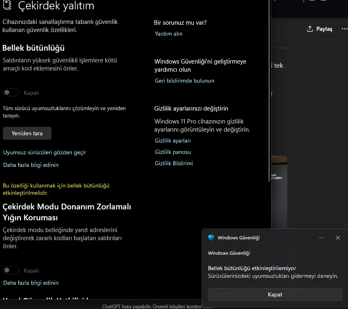This screenshot has width=348, height=309.
Task: Open notification options three-dots menu
Action: point(322,238)
